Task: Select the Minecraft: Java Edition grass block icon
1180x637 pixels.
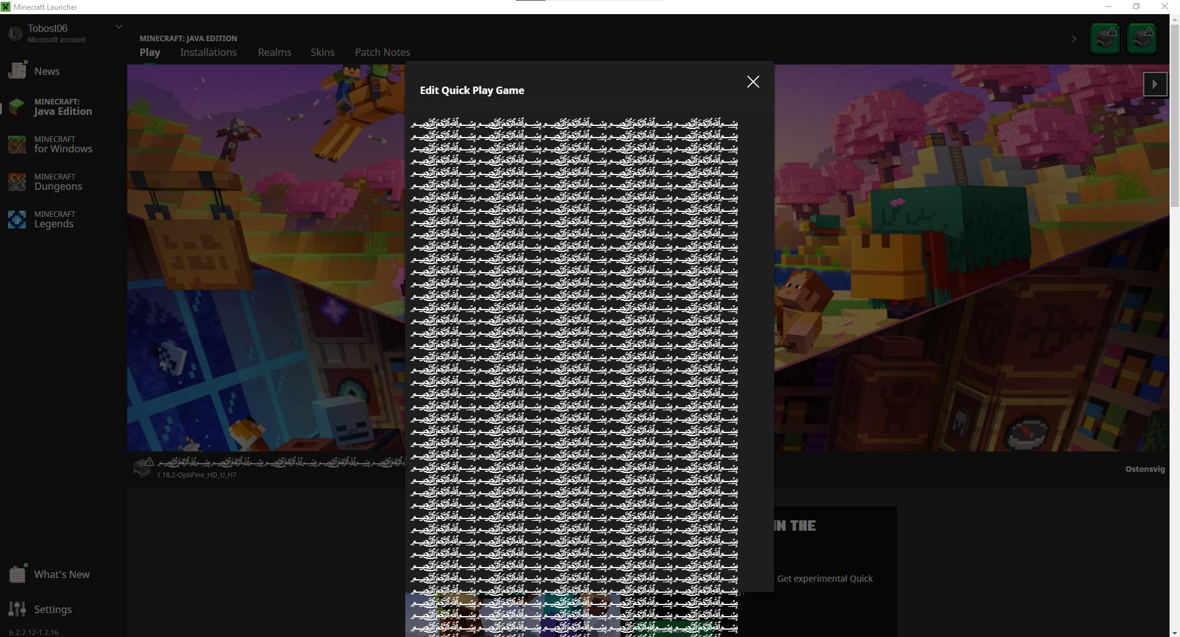Action: tap(17, 107)
